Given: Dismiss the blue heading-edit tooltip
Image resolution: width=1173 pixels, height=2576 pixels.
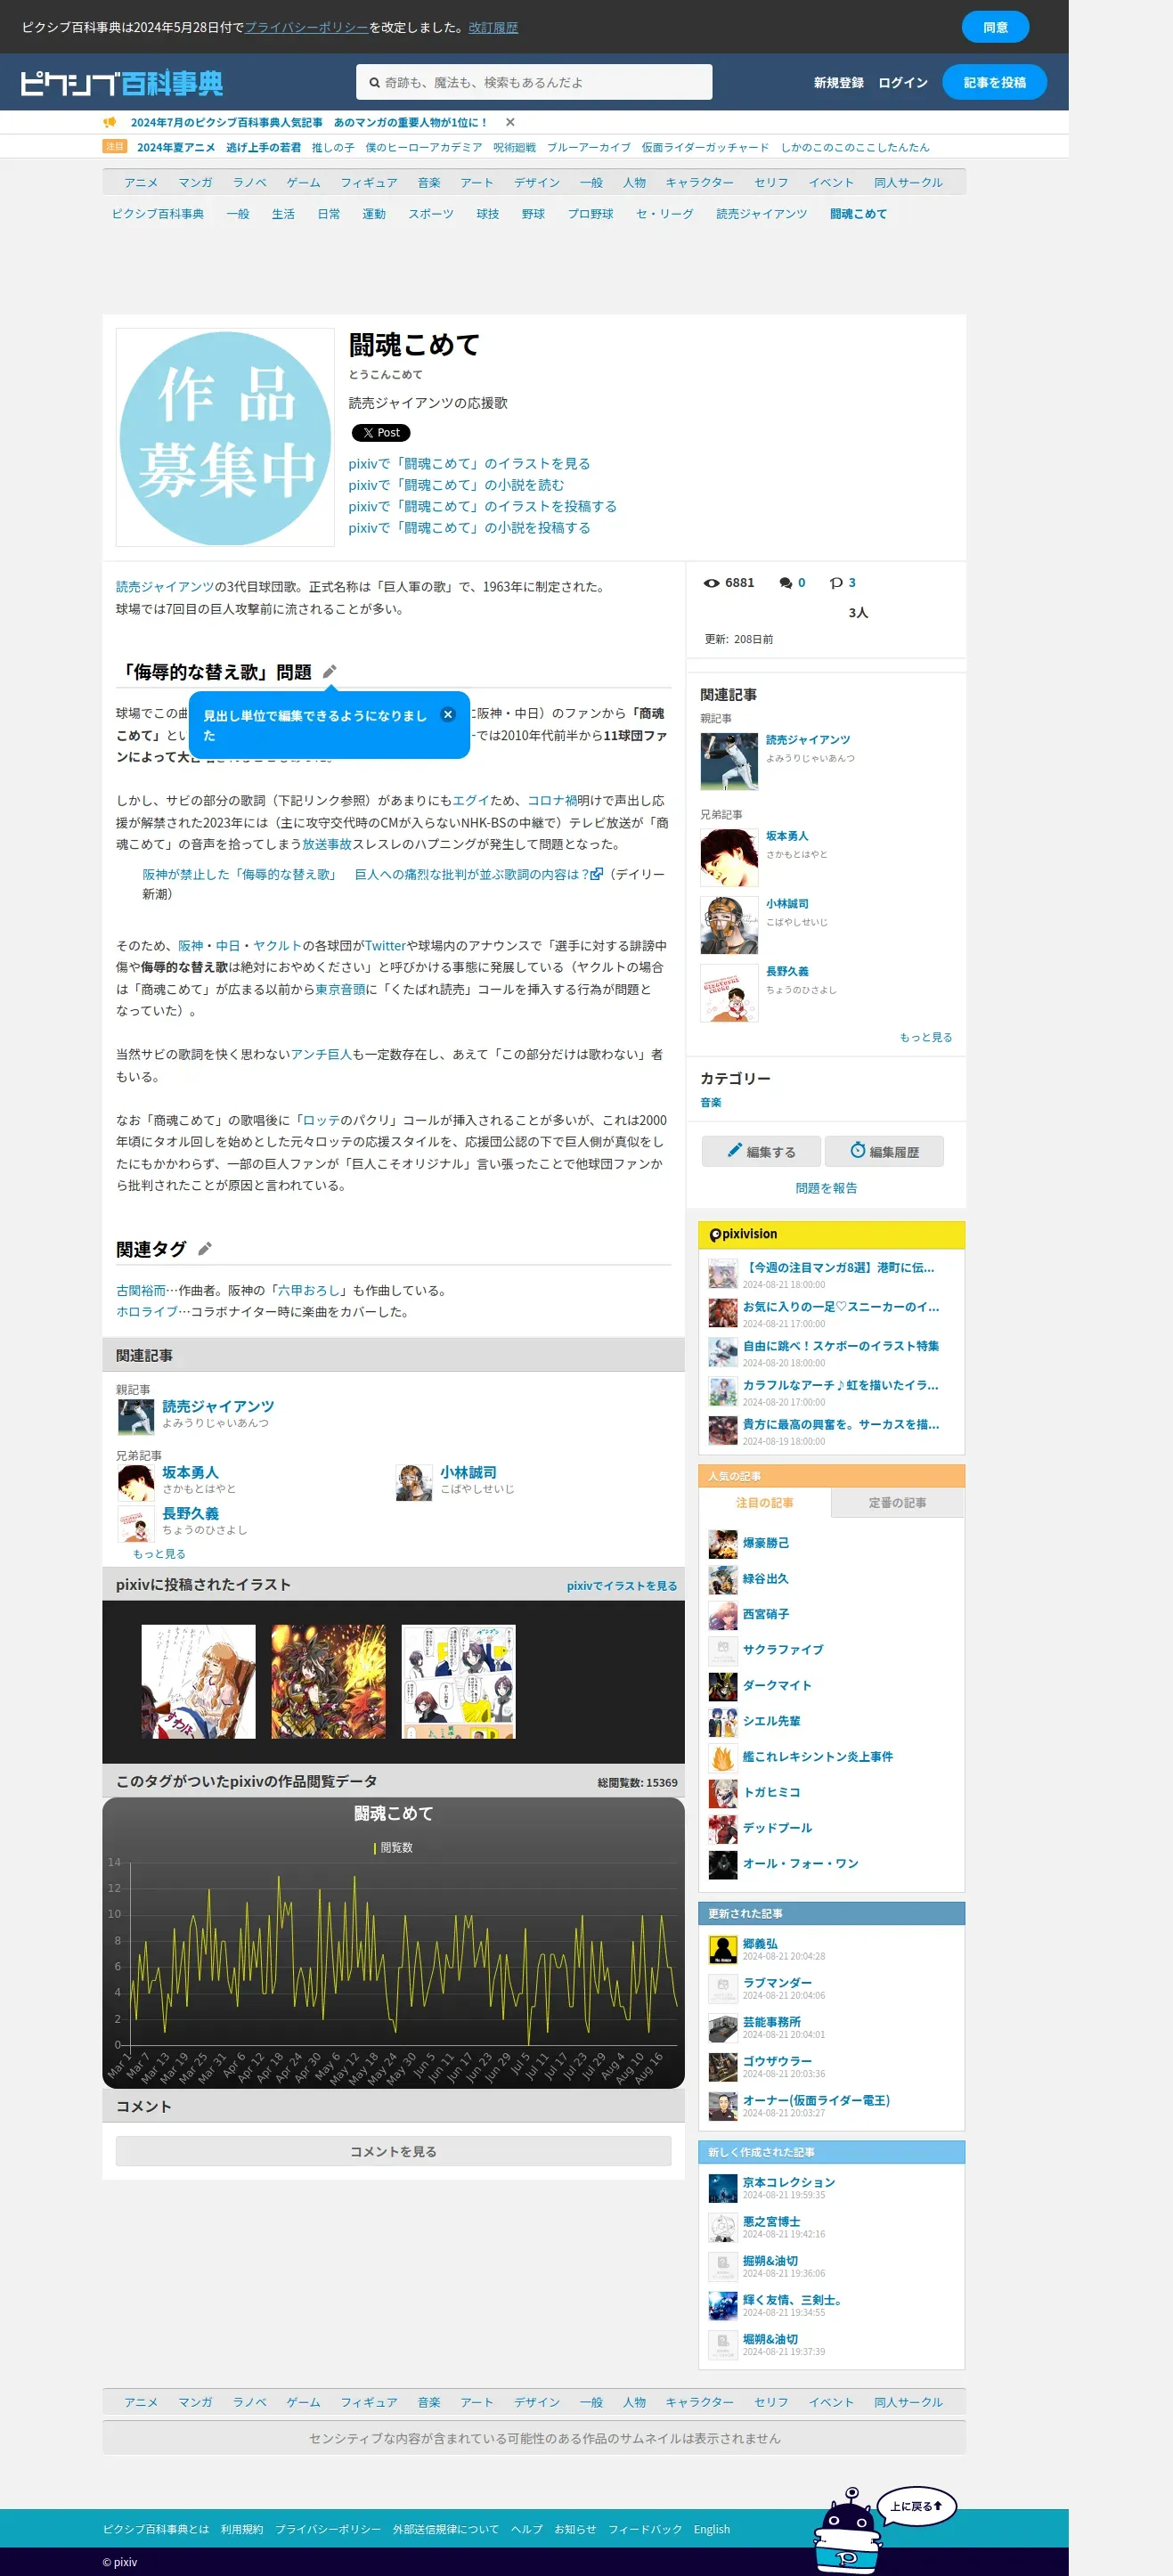Looking at the screenshot, I should pos(448,714).
